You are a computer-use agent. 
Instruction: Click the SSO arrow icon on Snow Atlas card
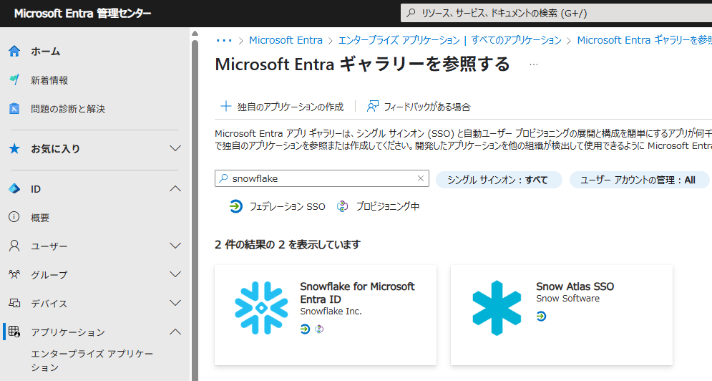[541, 316]
